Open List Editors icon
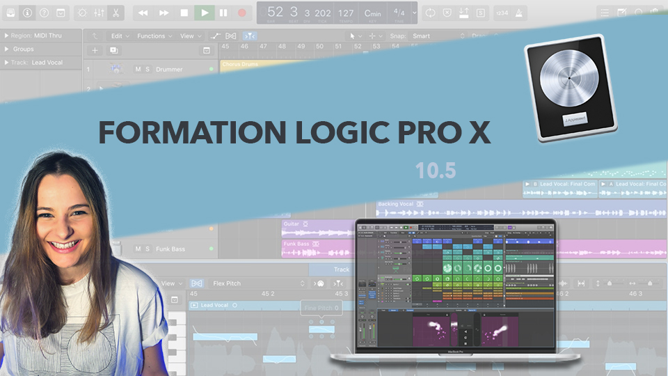This screenshot has width=668, height=376. (605, 13)
